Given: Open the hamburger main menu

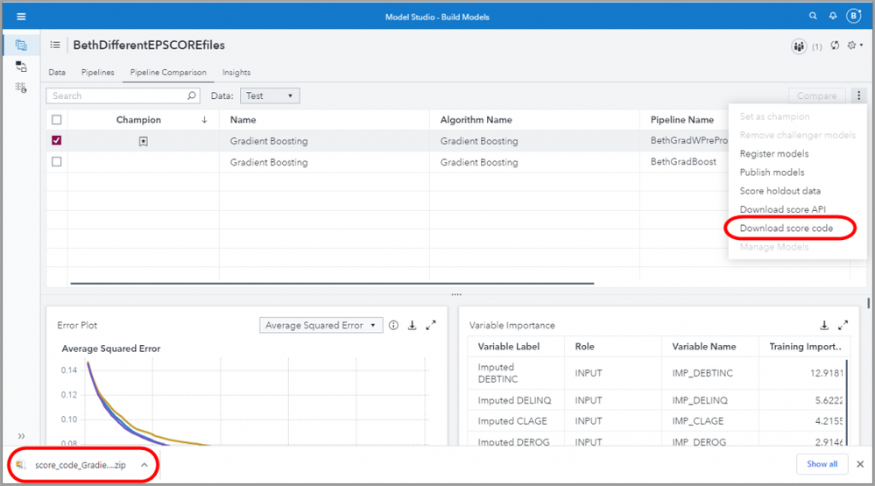Looking at the screenshot, I should pyautogui.click(x=21, y=17).
